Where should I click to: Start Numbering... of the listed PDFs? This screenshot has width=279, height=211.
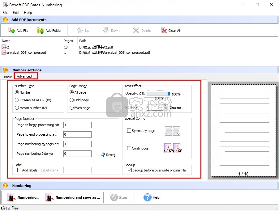pyautogui.click(x=23, y=197)
